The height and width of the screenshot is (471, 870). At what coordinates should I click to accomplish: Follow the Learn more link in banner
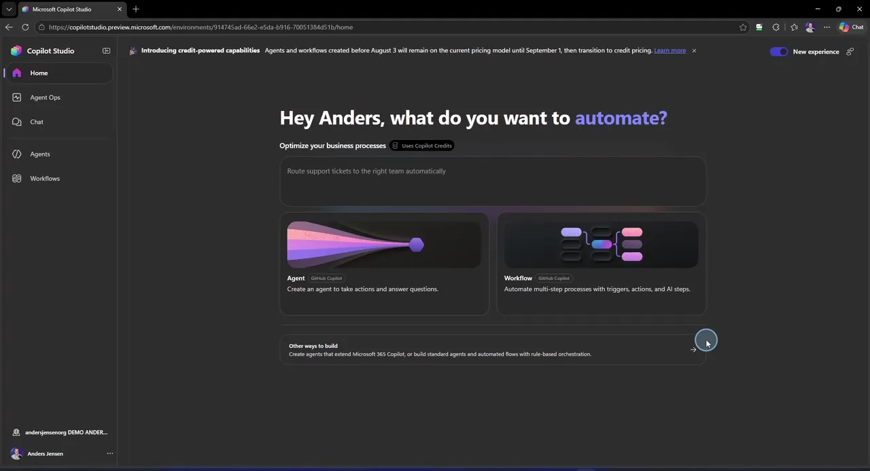point(669,50)
